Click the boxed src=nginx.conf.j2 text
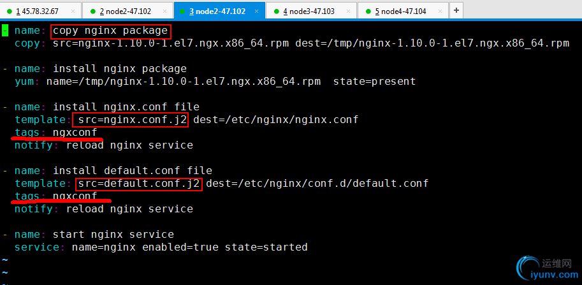 point(130,120)
